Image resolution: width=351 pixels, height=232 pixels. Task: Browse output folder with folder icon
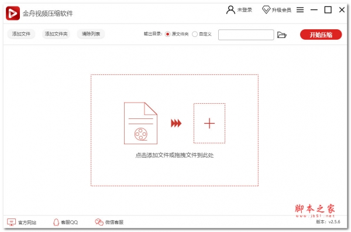tap(282, 35)
